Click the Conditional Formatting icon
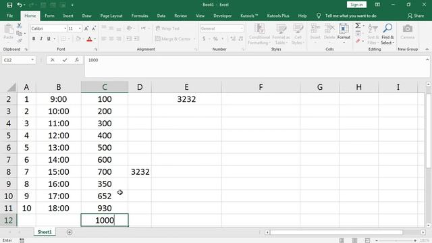 [x=259, y=28]
